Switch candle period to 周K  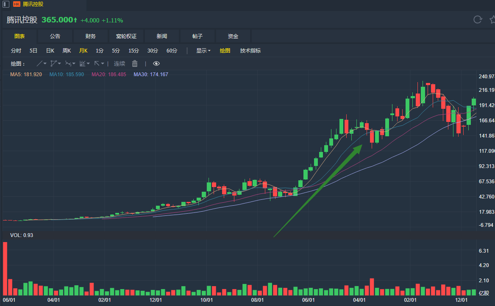[66, 50]
